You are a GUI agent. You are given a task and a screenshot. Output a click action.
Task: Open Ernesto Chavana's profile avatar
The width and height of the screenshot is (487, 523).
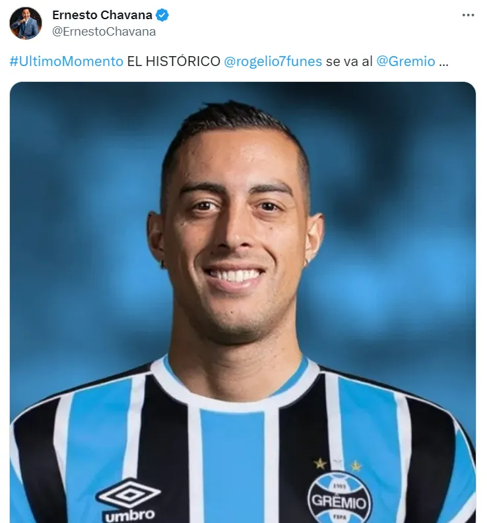click(26, 23)
